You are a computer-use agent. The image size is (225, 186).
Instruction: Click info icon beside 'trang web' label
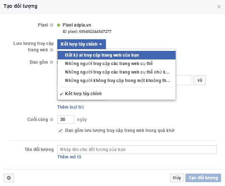click(52, 50)
